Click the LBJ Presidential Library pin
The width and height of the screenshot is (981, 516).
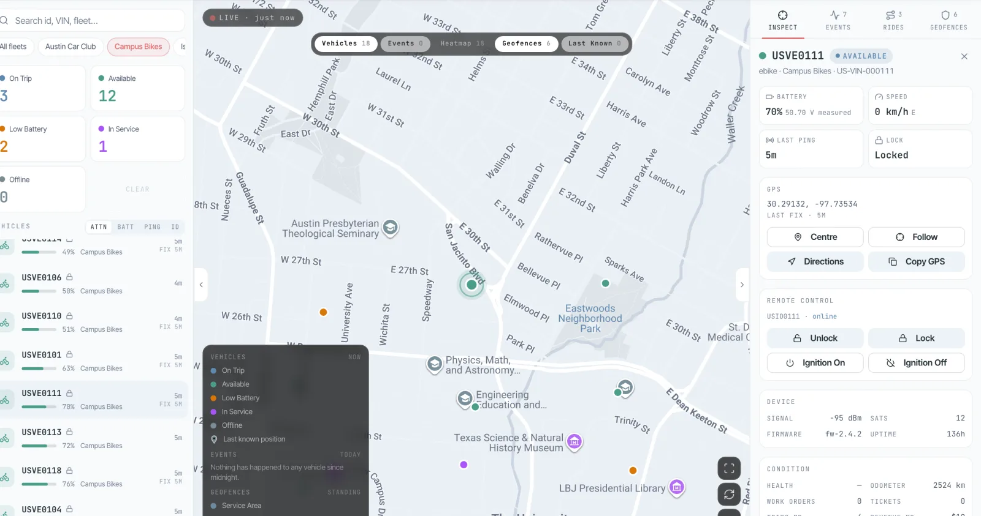click(677, 487)
